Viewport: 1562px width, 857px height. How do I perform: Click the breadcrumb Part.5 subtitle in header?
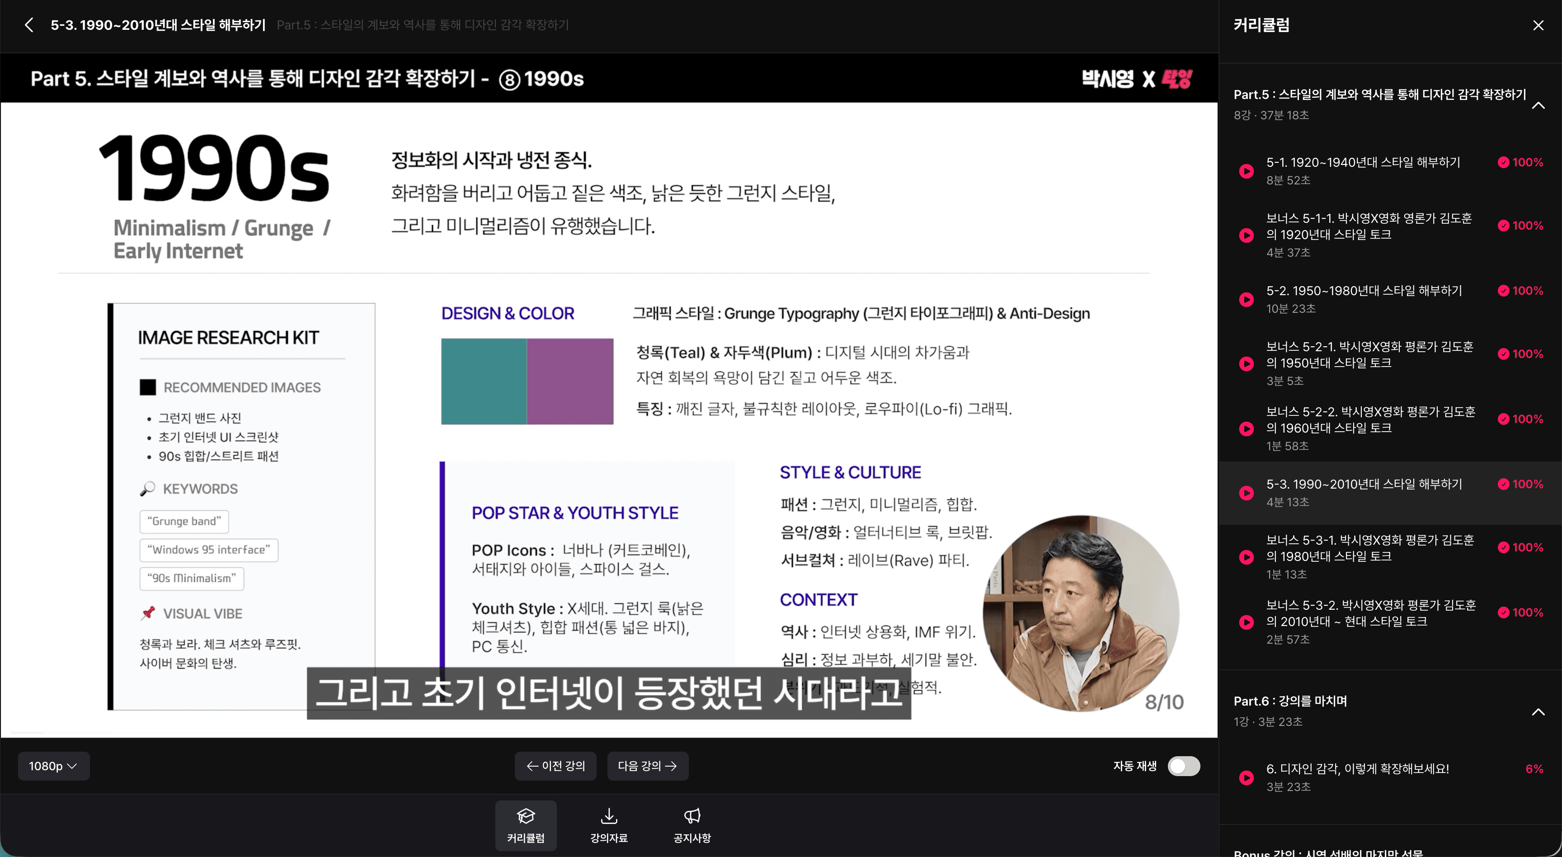pos(423,25)
